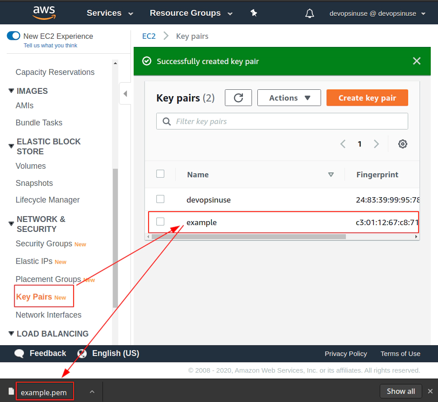
Task: Open Lifecycle Manager
Action: 48,200
